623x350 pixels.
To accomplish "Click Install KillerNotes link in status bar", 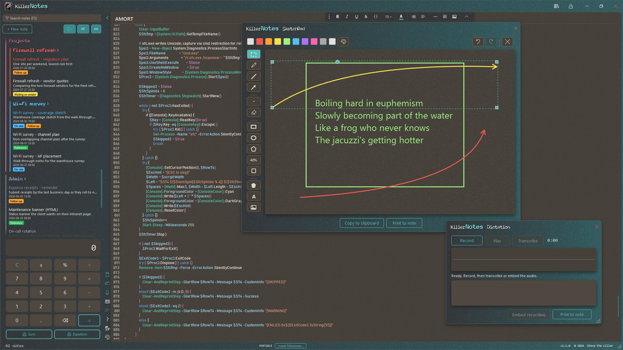I will pyautogui.click(x=290, y=346).
